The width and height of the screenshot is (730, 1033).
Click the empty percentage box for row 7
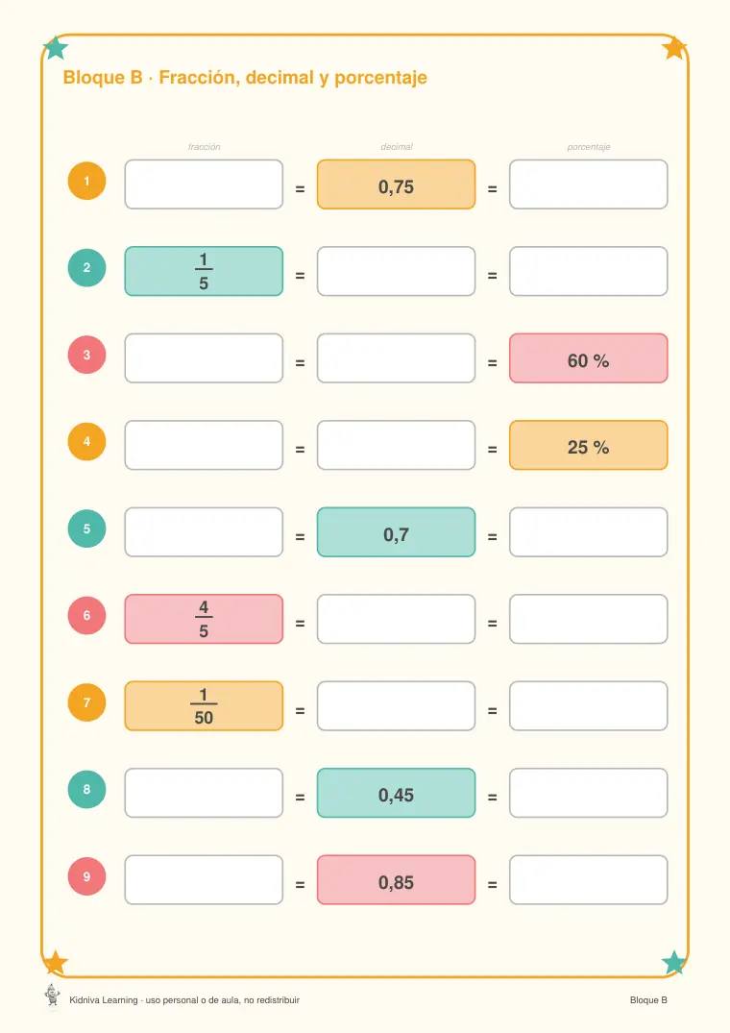click(589, 706)
